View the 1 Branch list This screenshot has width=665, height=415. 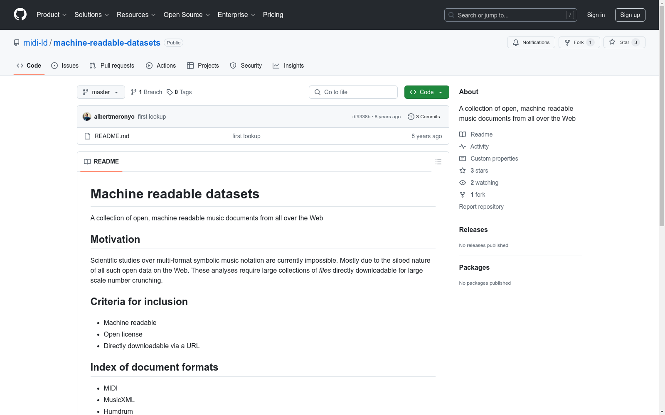[146, 92]
